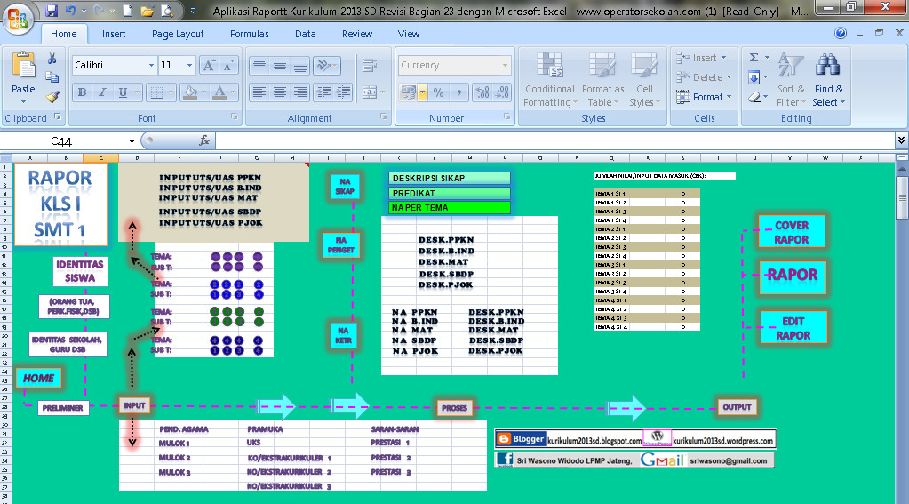Open Conditional Formatting menu

[x=549, y=79]
